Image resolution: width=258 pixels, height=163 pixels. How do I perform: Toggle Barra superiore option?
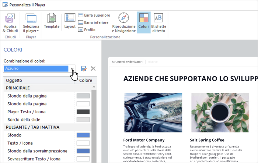pos(94,15)
